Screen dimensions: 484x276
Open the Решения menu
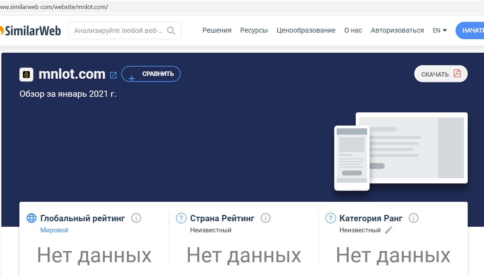(217, 31)
